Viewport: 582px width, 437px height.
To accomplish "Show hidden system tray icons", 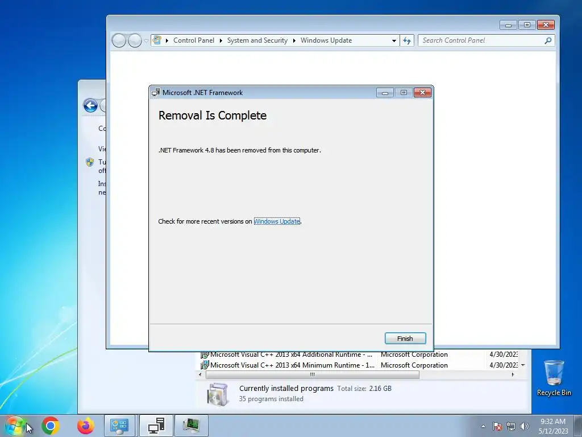I will [x=483, y=426].
